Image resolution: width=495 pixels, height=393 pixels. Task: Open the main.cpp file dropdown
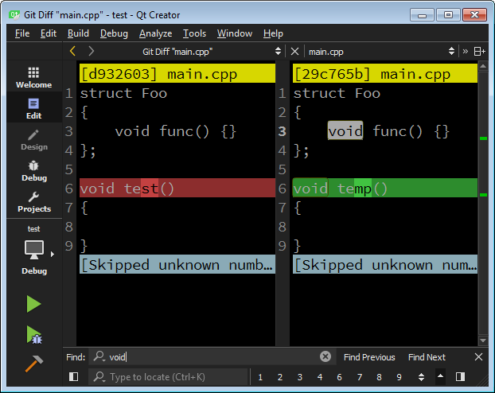tap(451, 51)
